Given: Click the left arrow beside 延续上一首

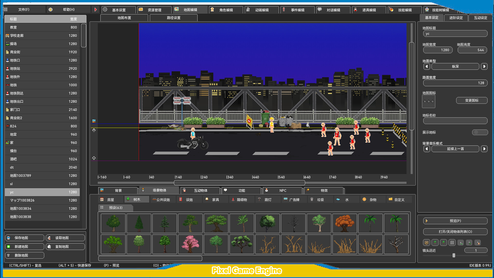Looking at the screenshot, I should 426,149.
